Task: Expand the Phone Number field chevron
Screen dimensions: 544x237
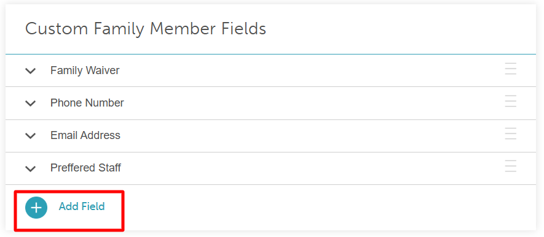Action: [31, 103]
